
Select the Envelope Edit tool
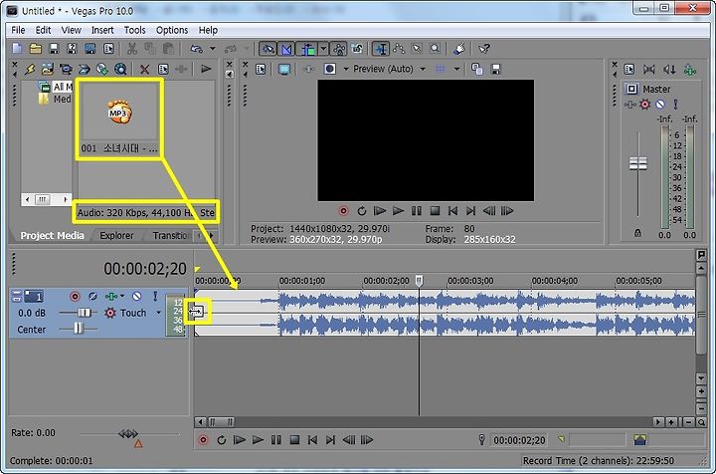(x=399, y=49)
